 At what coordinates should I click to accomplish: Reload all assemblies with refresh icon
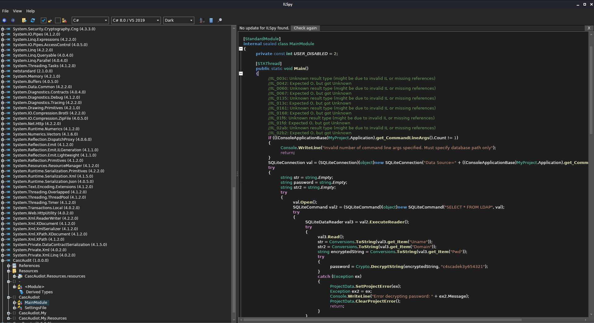(x=33, y=20)
